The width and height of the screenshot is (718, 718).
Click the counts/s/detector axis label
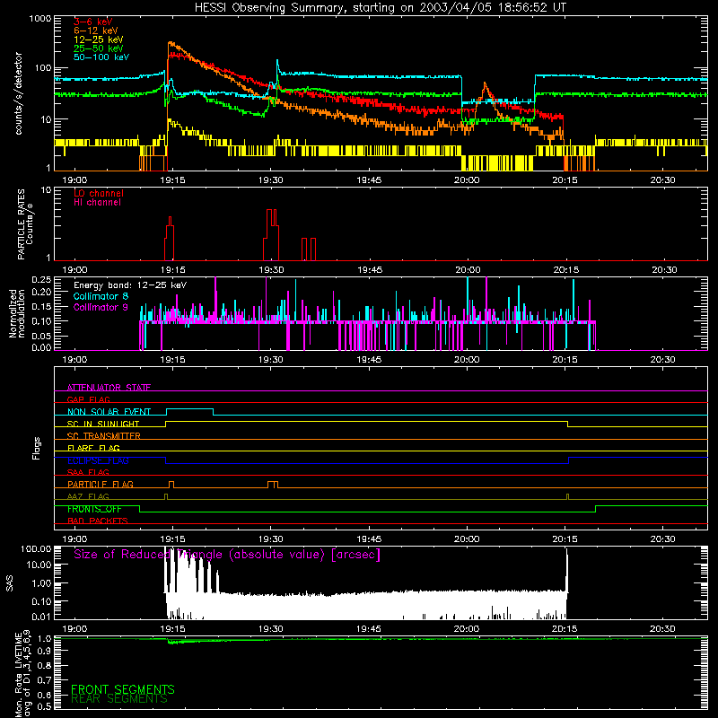(x=19, y=93)
